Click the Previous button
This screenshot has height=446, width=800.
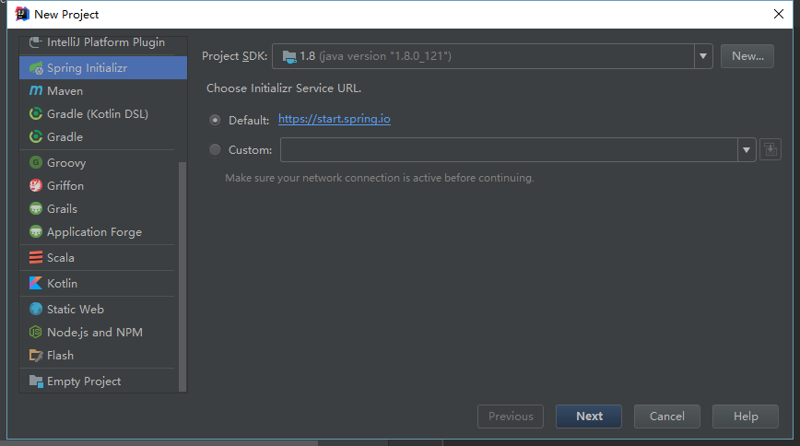tap(511, 417)
